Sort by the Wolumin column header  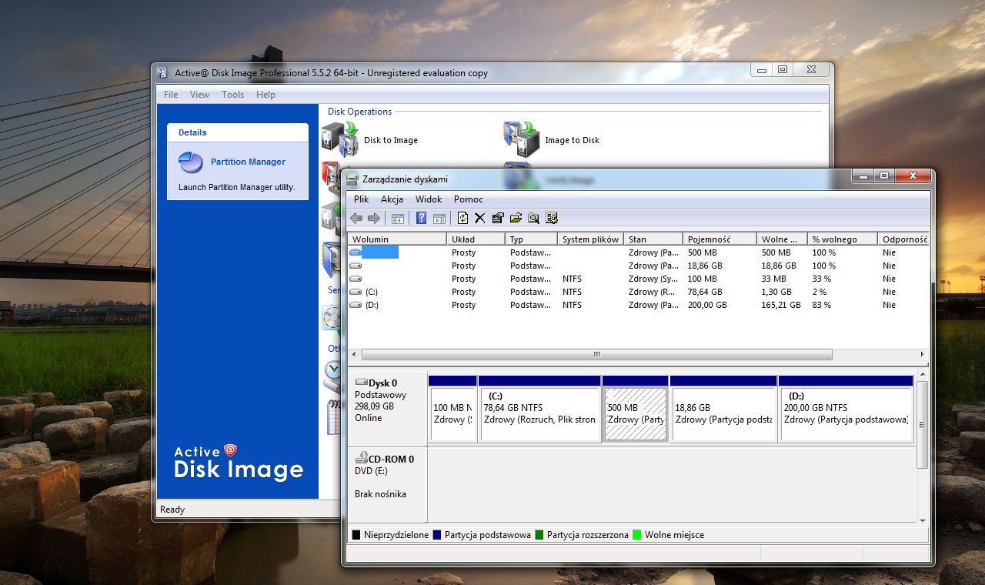click(x=397, y=239)
